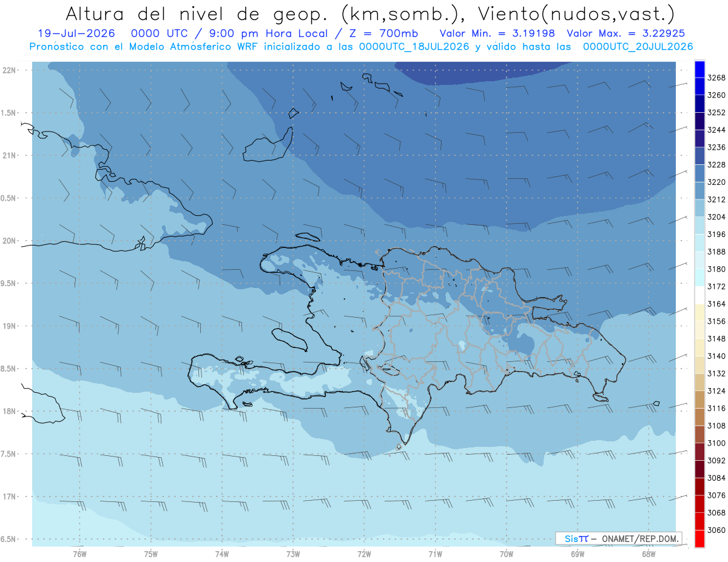Click the 20N latitude label

coord(10,241)
